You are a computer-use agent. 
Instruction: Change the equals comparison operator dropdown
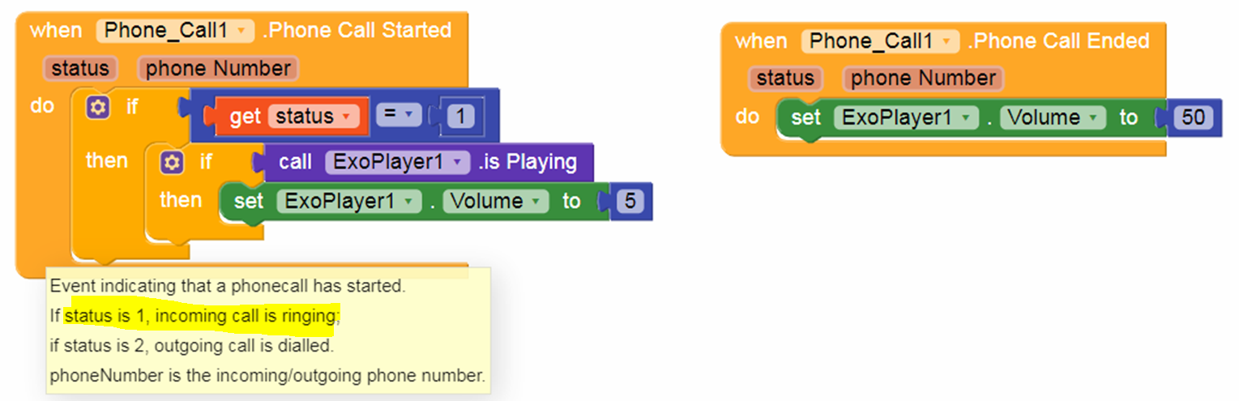(397, 116)
